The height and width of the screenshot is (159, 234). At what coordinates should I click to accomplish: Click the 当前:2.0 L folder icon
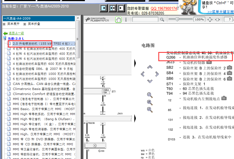(5, 38)
